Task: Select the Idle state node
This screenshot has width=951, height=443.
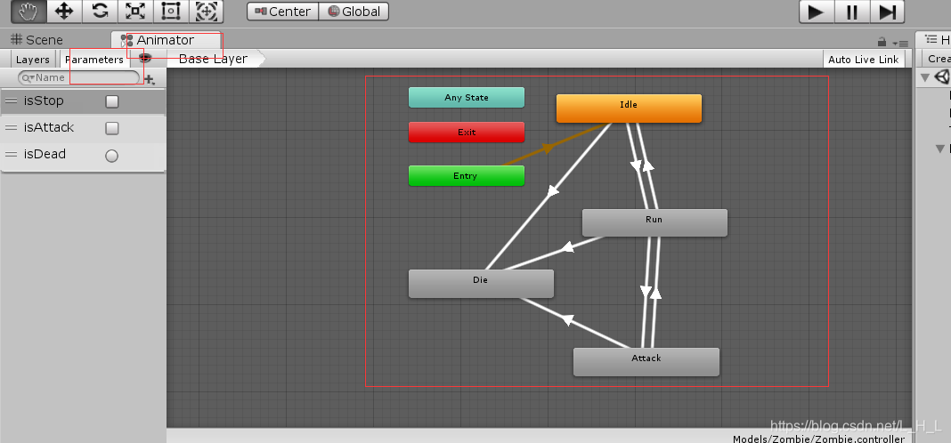Action: 629,109
